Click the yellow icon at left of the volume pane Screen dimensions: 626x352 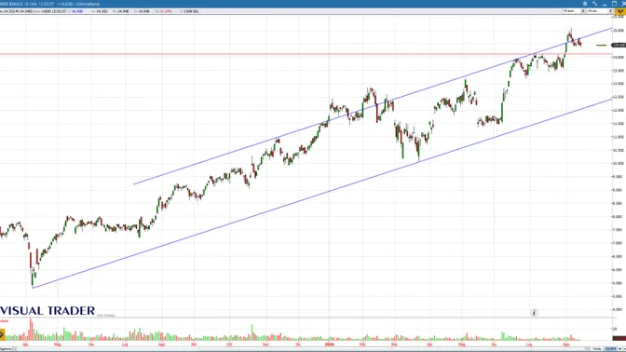click(x=2, y=334)
